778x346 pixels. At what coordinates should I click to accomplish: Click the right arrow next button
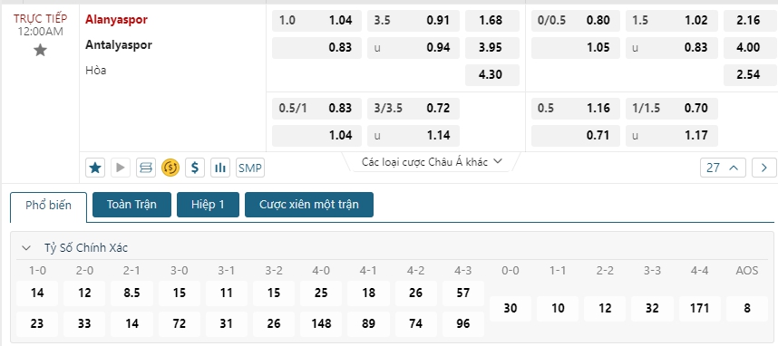764,168
